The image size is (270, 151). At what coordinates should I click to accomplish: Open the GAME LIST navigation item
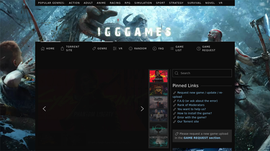coord(179,48)
